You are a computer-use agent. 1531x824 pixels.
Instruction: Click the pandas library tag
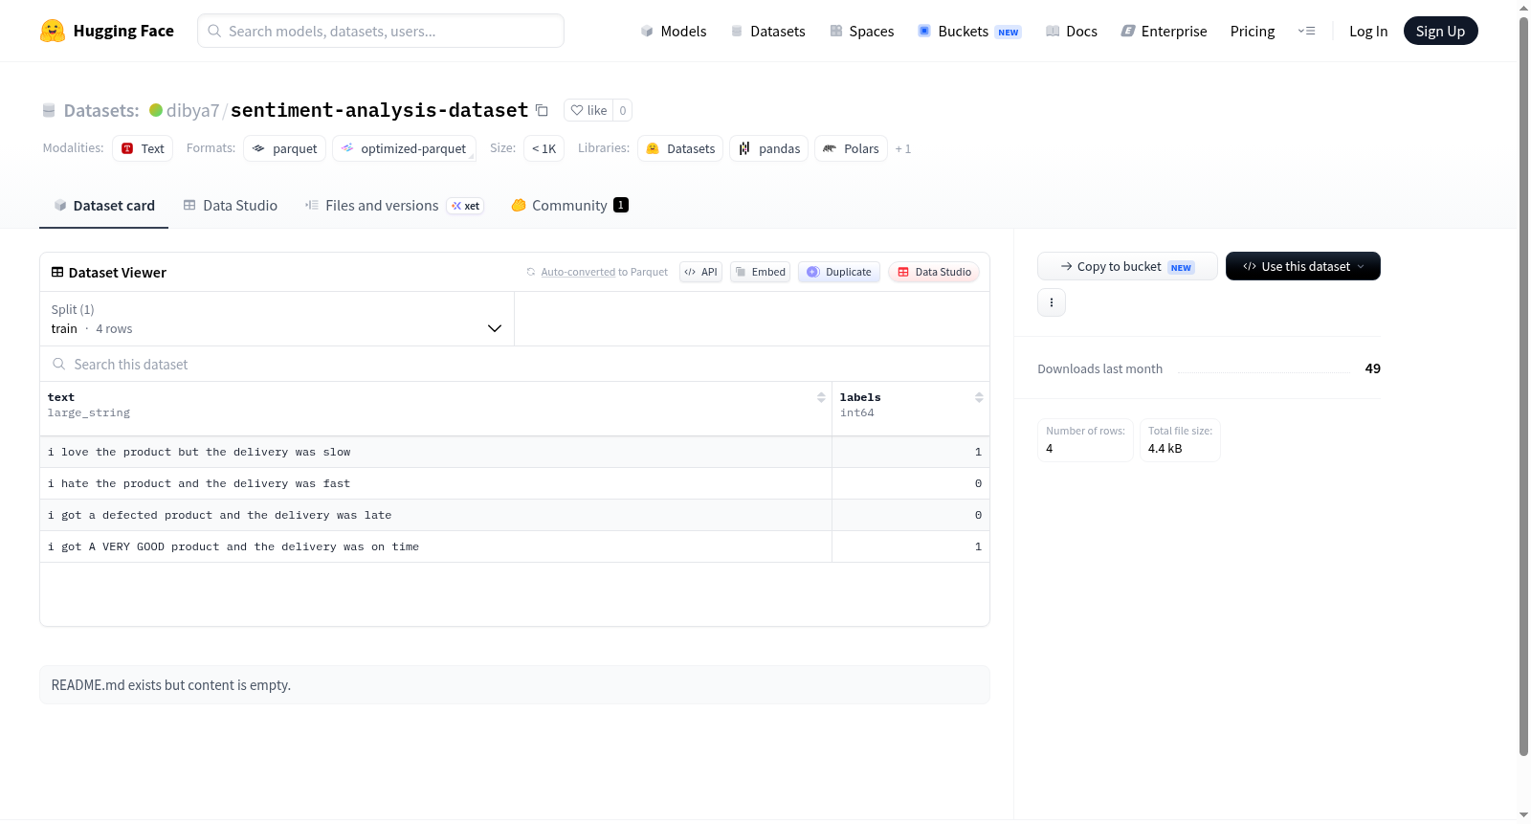pos(769,148)
